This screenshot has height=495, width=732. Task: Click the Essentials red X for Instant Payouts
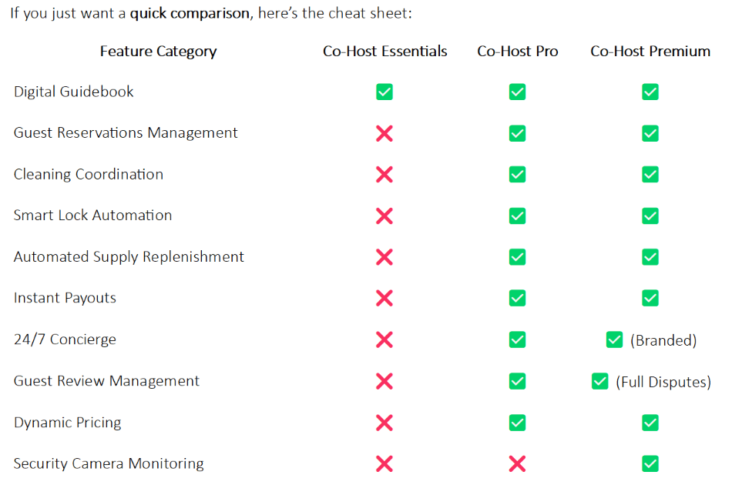(384, 299)
